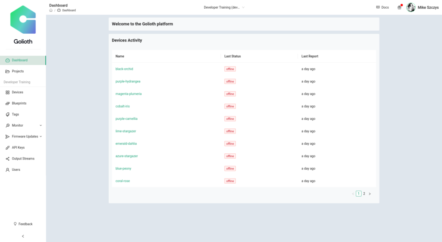This screenshot has width=442, height=242.
Task: Open Users in the sidebar menu
Action: (16, 170)
